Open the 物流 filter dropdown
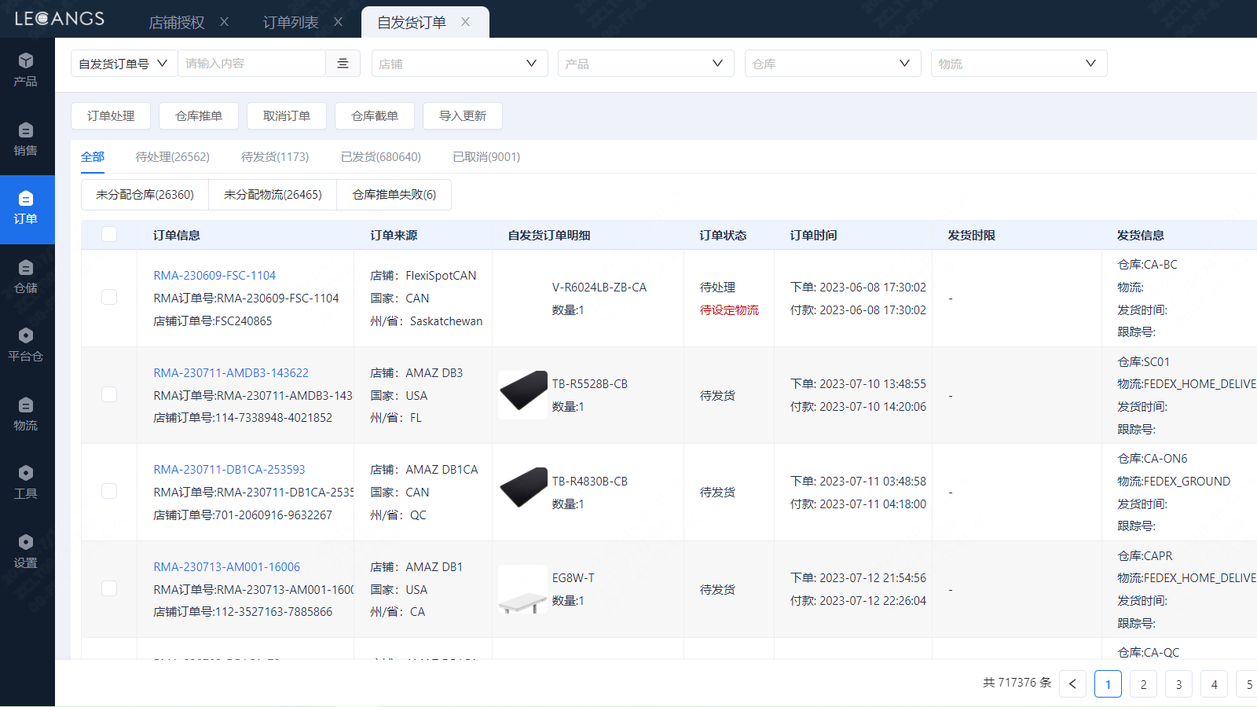Screen dimensions: 1257x707 [x=1019, y=64]
